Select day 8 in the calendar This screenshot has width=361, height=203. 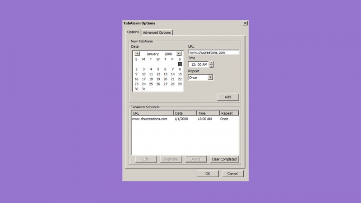coord(180,69)
